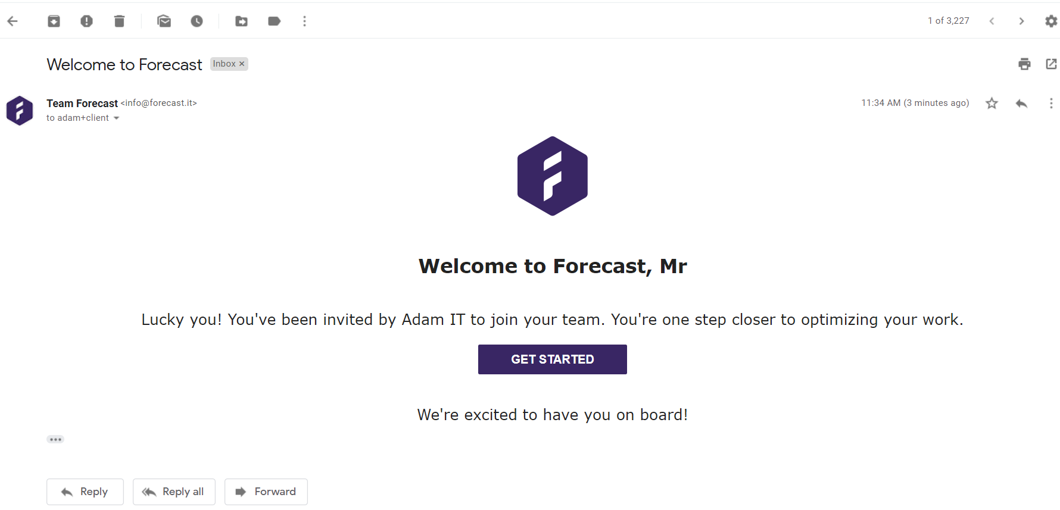The image size is (1060, 510).
Task: Open the Labels tag icon
Action: (x=274, y=21)
